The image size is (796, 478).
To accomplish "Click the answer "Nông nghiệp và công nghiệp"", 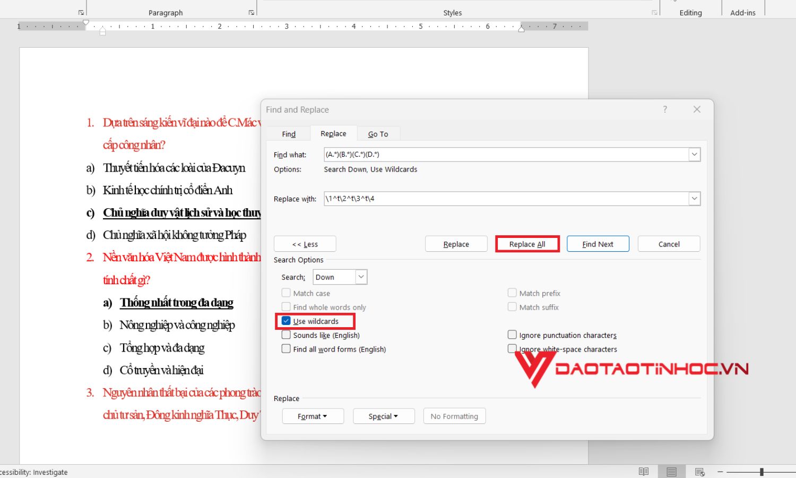I will click(177, 325).
